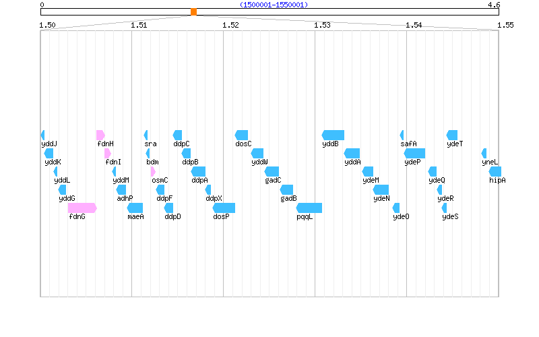The image size is (539, 337).
Task: Click the ydeP gene block
Action: tap(414, 153)
